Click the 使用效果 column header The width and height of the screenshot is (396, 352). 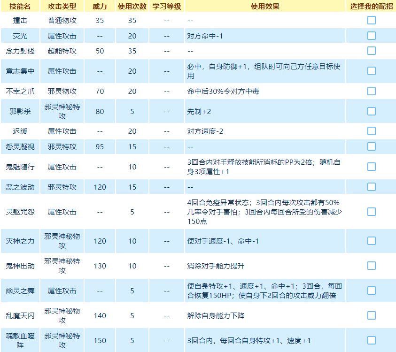[x=265, y=6]
